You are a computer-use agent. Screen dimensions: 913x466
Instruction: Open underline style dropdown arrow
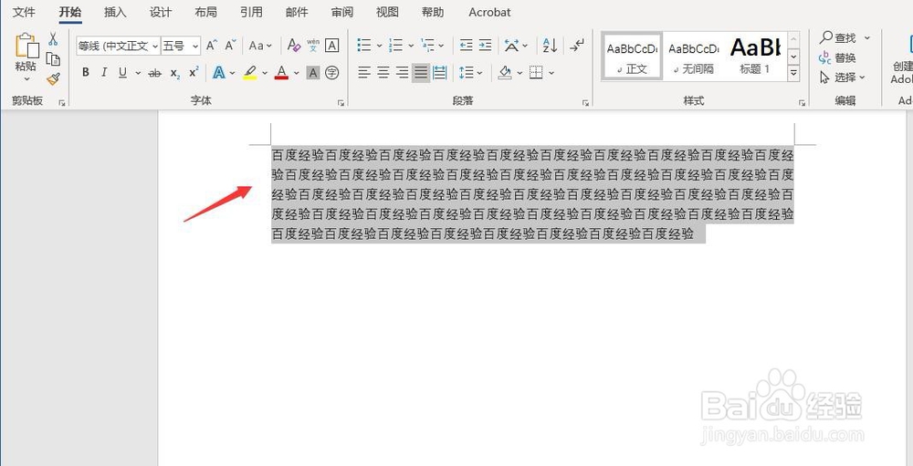click(x=138, y=73)
